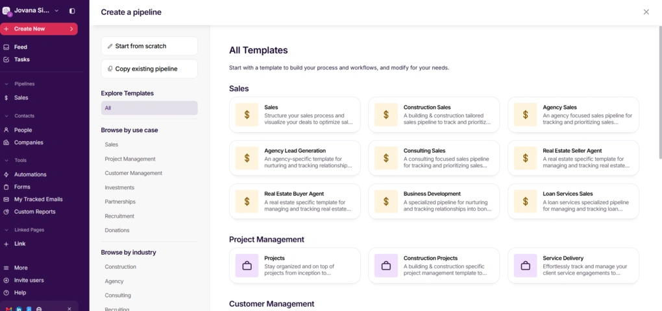Collapse the Pipelines section
The height and width of the screenshot is (311, 662).
click(x=6, y=84)
